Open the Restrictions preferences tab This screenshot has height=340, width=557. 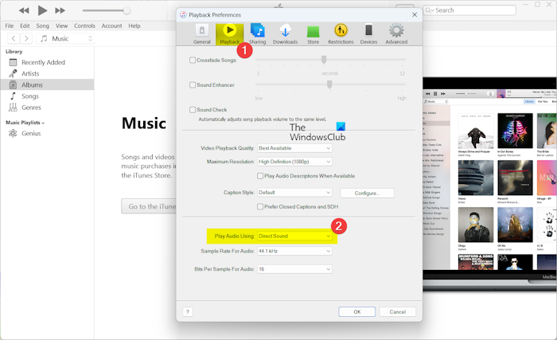[341, 34]
